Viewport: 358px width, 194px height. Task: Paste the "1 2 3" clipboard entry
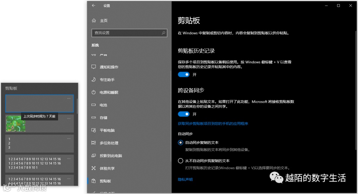click(x=39, y=144)
